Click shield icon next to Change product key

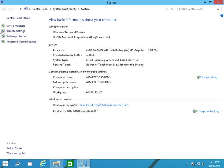[x=194, y=111]
